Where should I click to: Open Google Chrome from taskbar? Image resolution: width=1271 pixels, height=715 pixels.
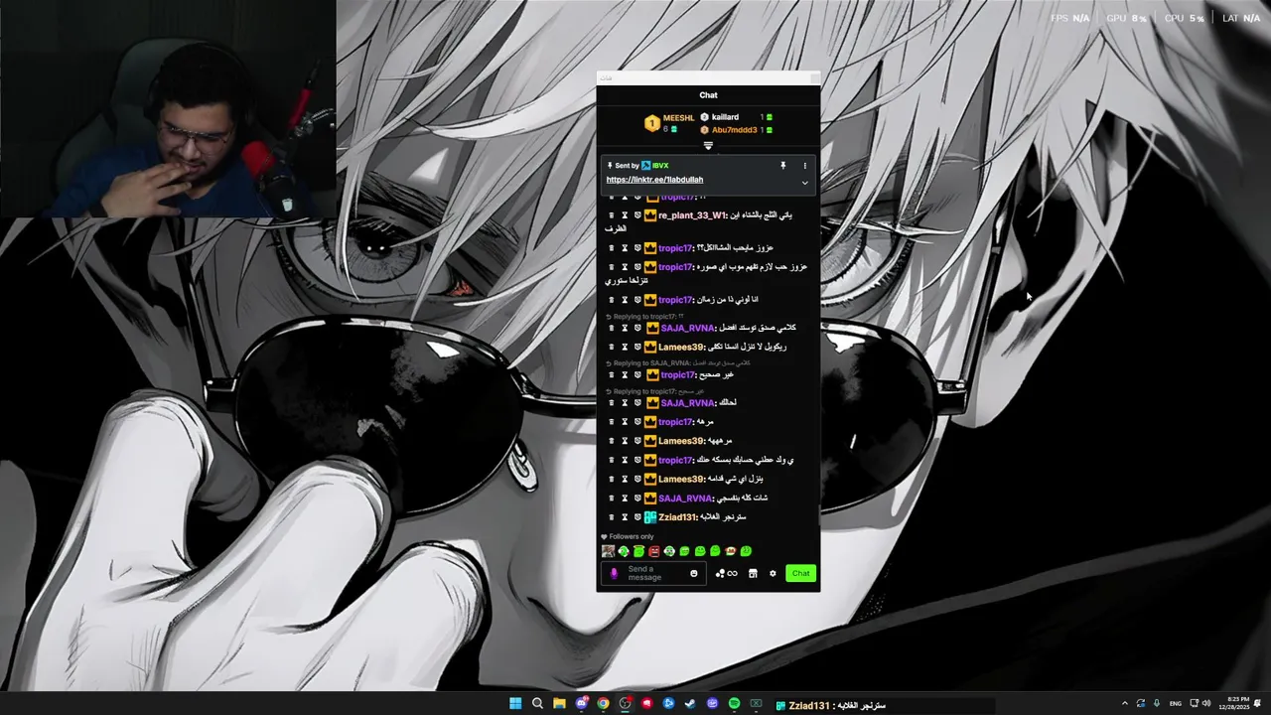tap(603, 704)
